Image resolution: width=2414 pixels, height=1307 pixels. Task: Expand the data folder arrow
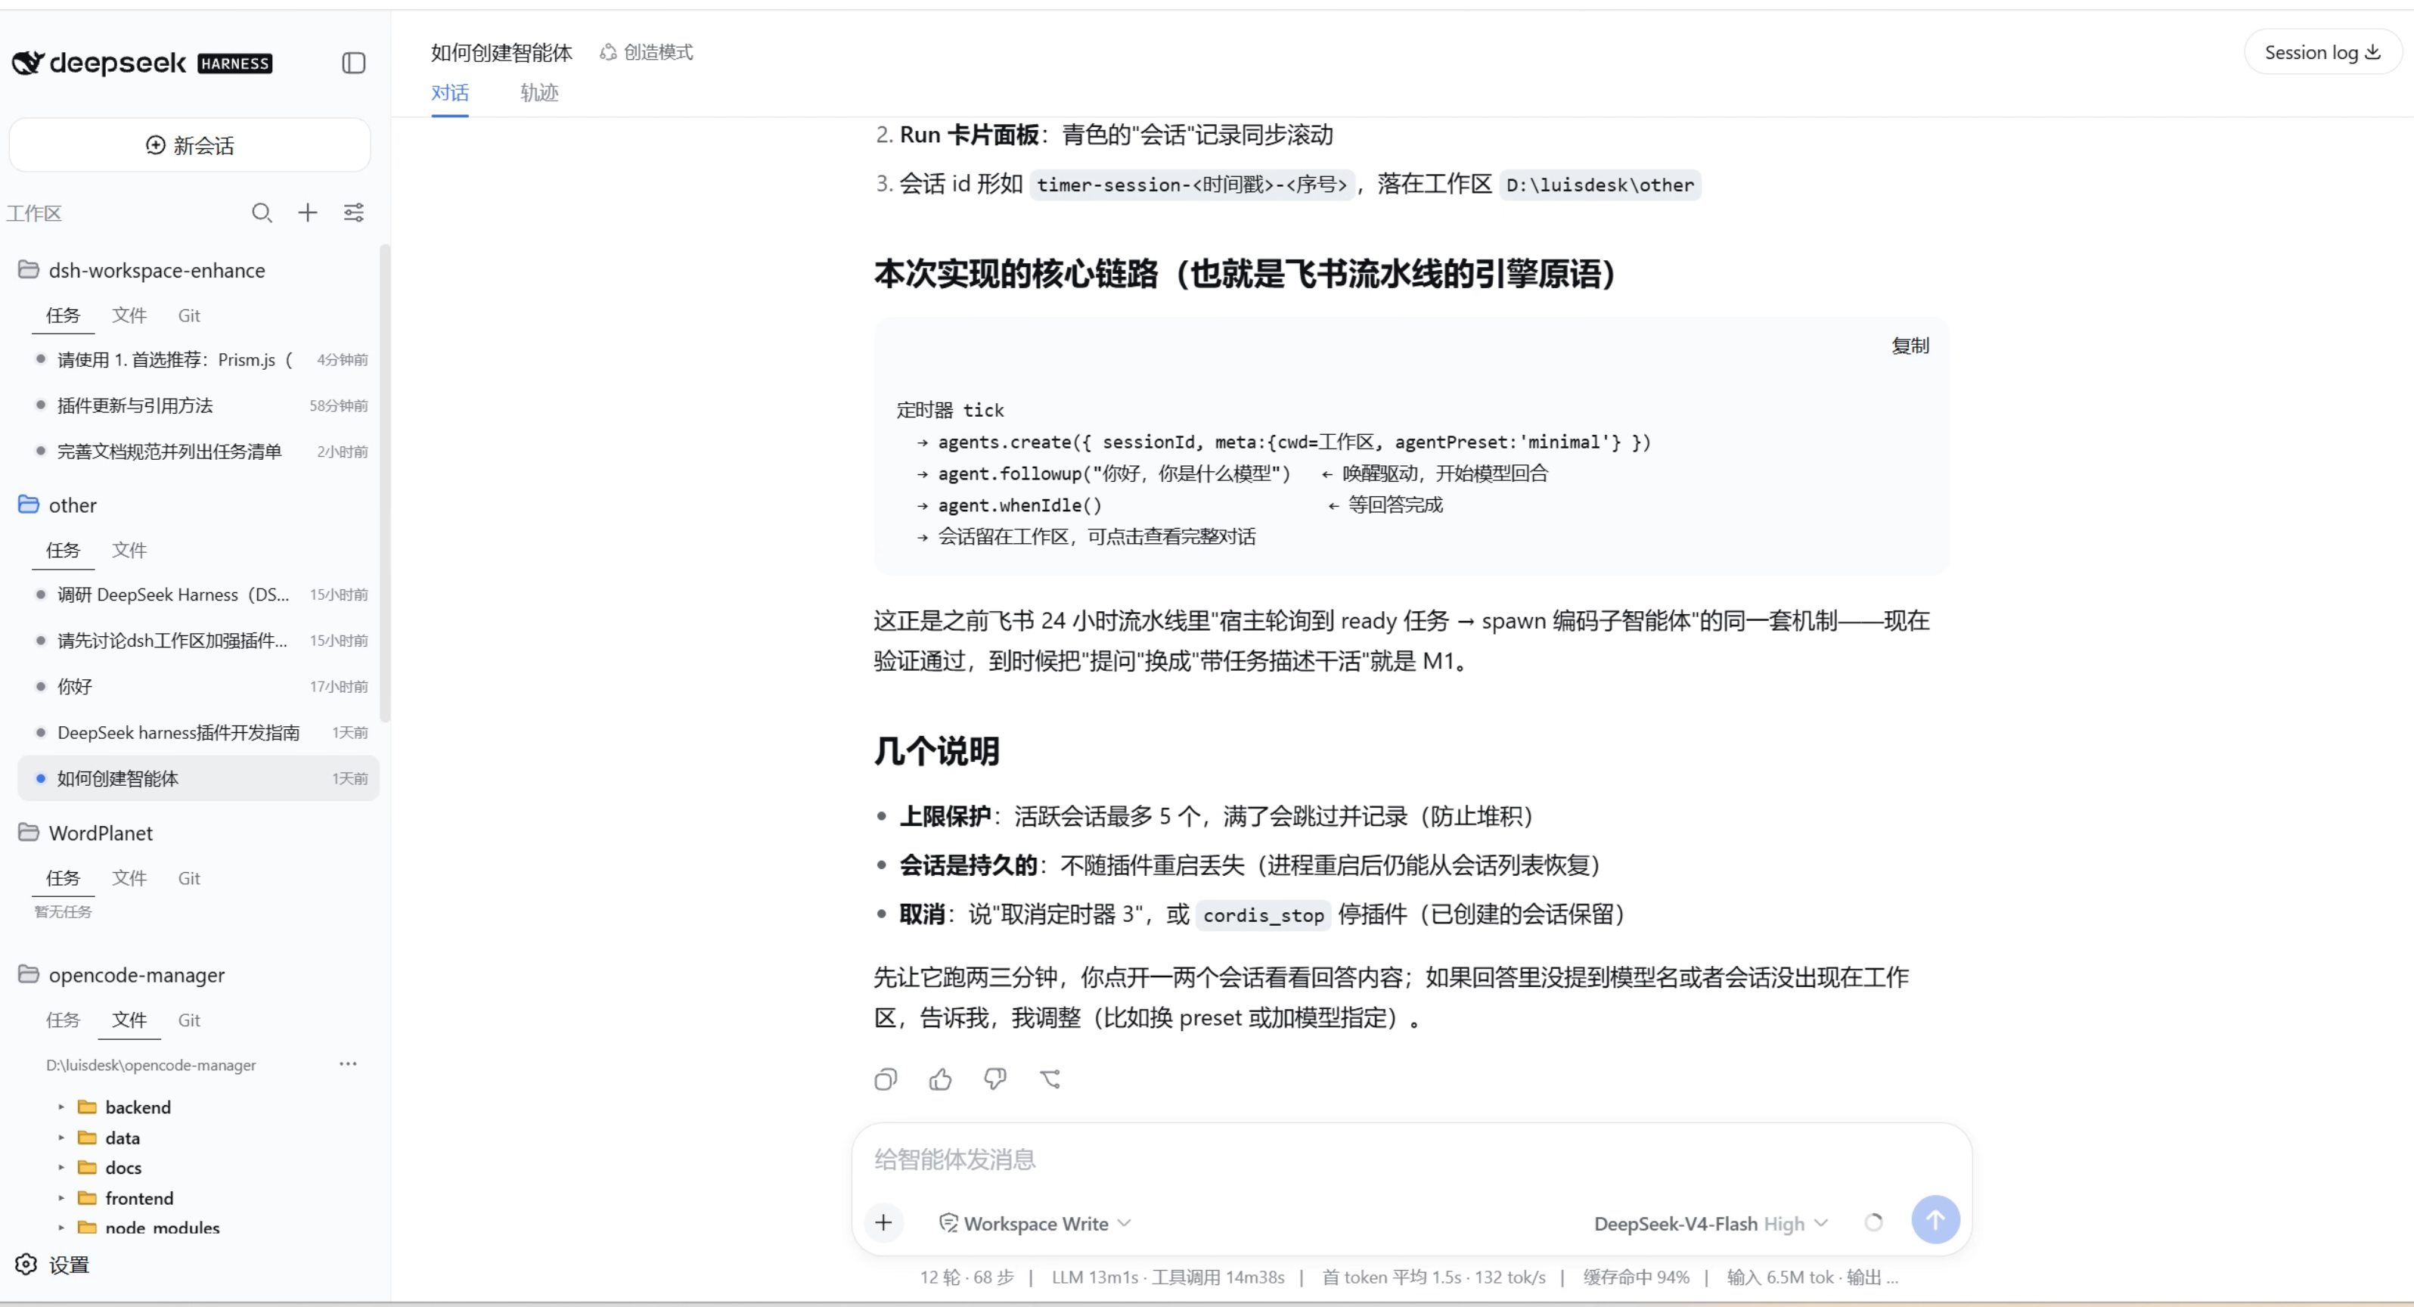[x=61, y=1138]
